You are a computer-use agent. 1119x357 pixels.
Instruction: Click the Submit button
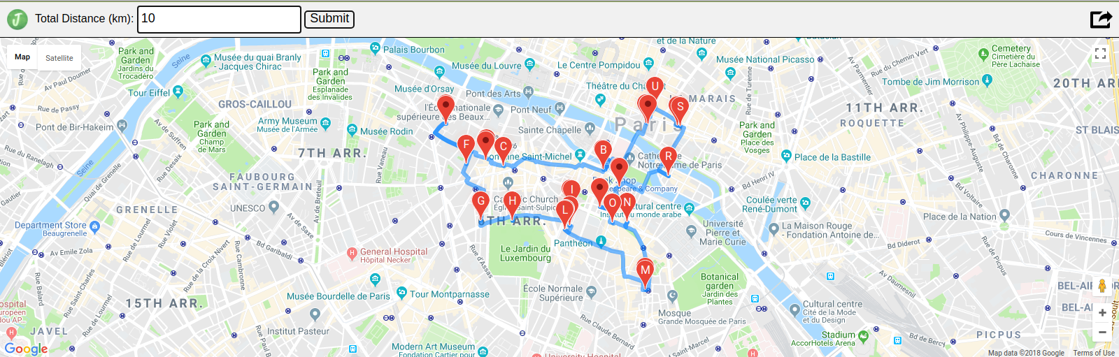pyautogui.click(x=329, y=19)
